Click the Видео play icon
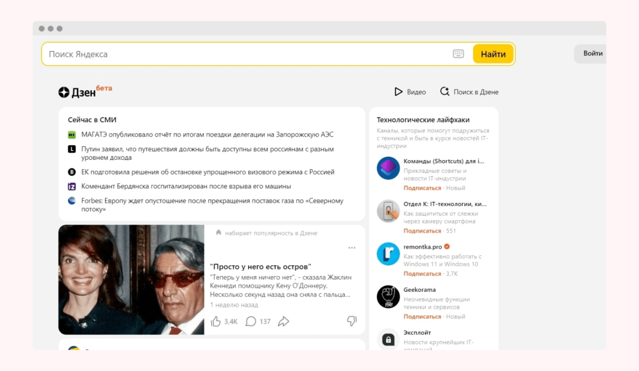 399,91
